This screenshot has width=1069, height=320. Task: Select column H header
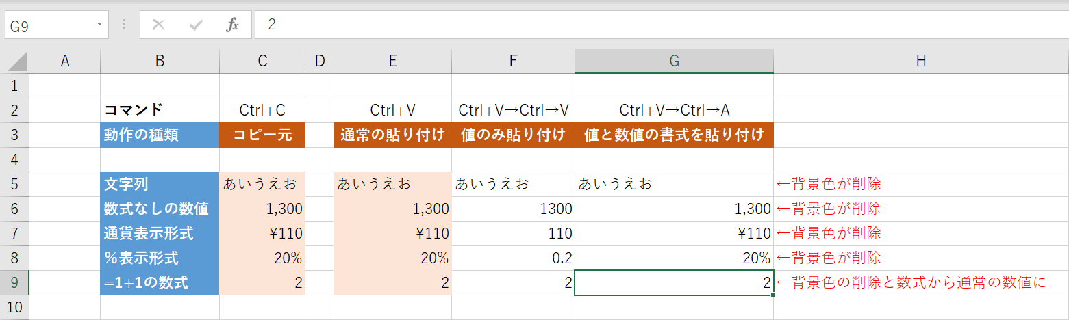click(x=921, y=62)
